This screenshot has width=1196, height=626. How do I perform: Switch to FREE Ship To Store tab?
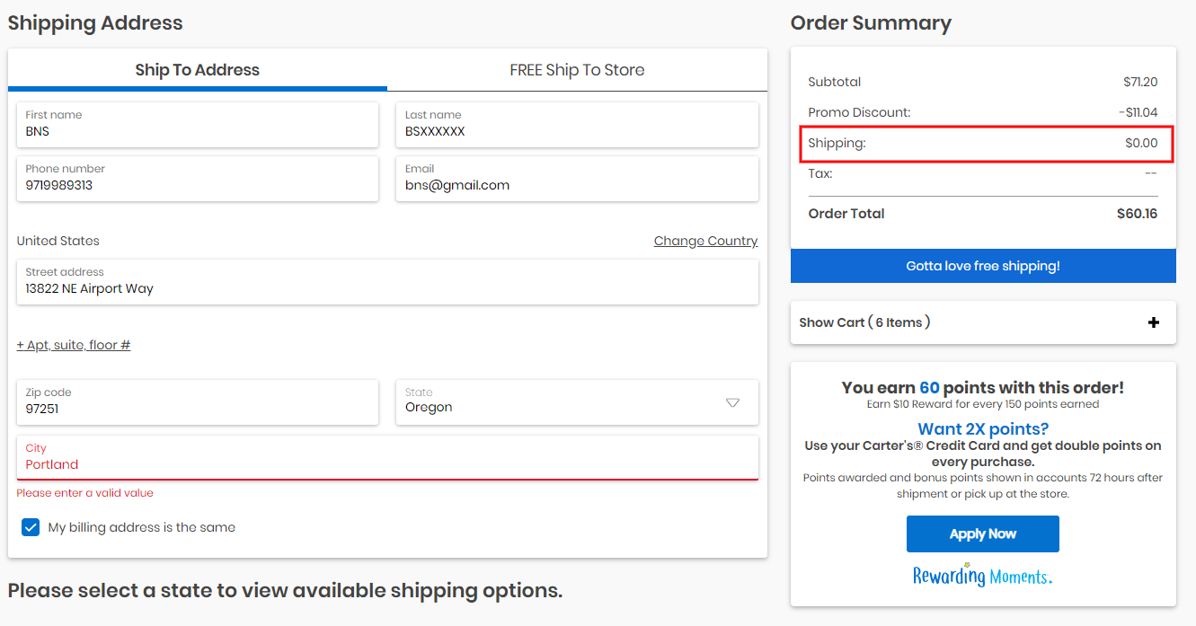577,70
